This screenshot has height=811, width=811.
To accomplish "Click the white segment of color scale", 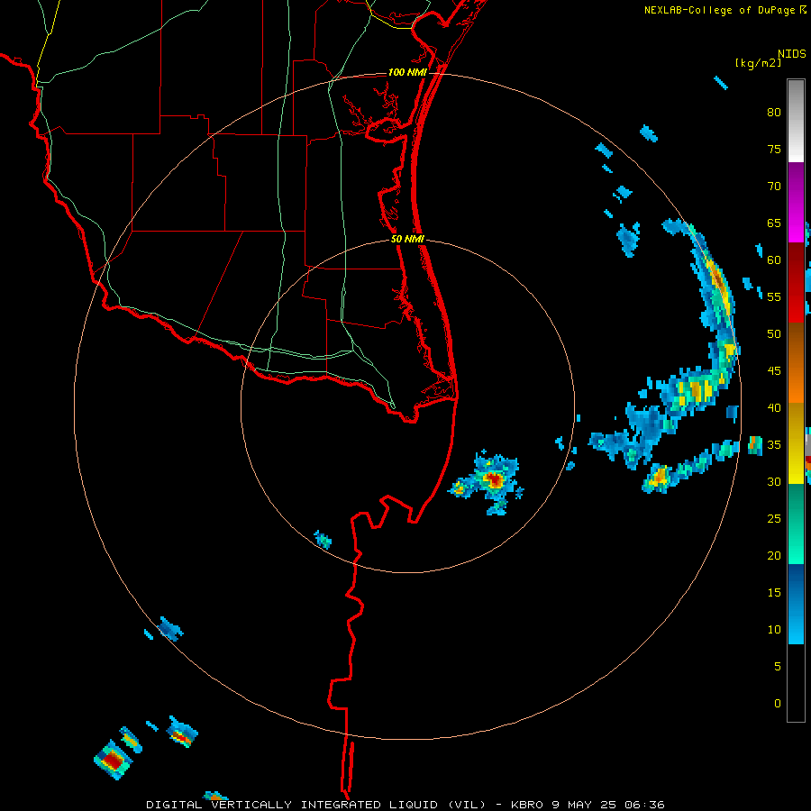I will click(796, 121).
